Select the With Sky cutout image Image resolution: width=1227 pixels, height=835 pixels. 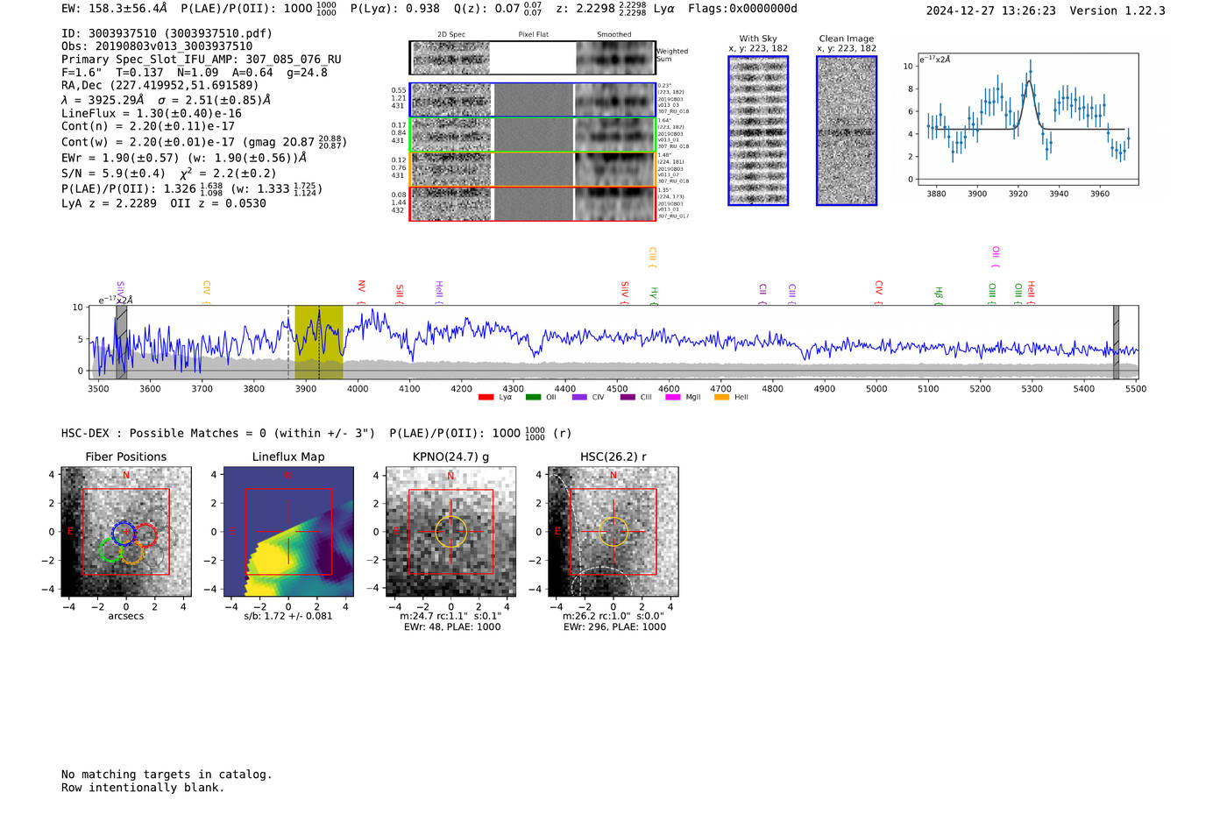tap(758, 131)
